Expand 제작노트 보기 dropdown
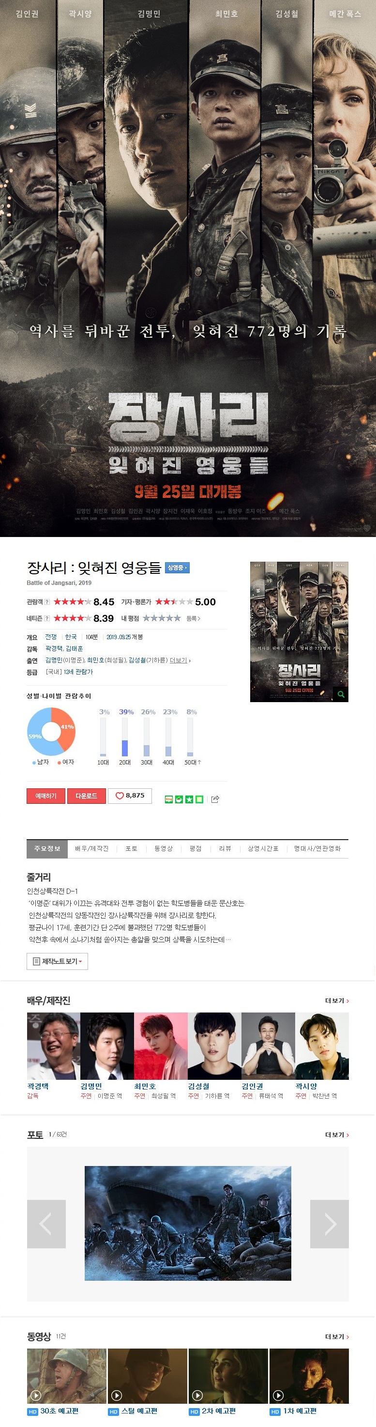This screenshot has width=376, height=1427. [x=57, y=961]
